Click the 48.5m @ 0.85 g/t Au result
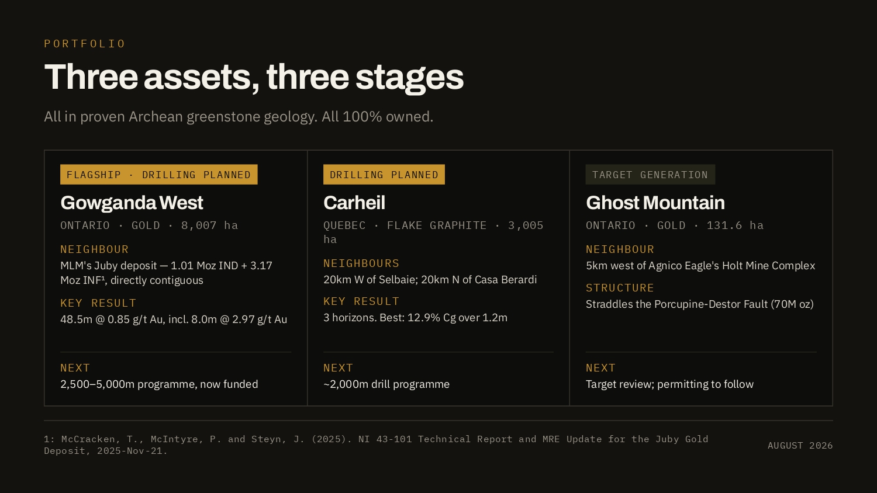The image size is (877, 493). pos(174,320)
